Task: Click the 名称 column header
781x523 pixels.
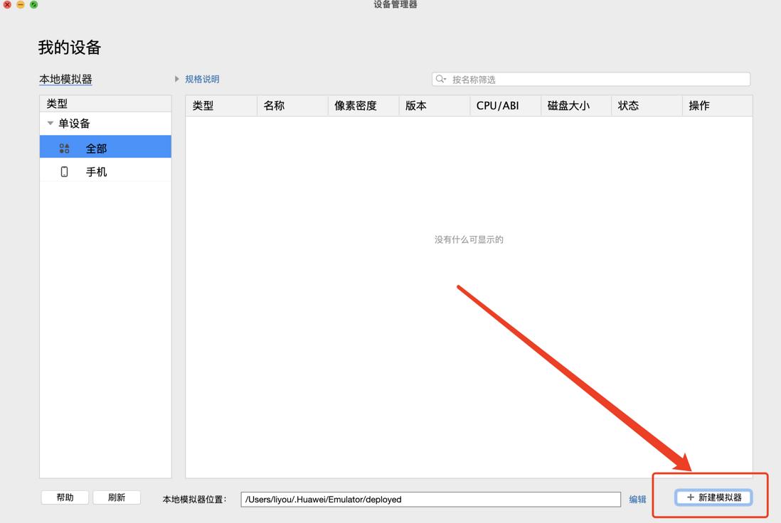Action: pyautogui.click(x=292, y=105)
